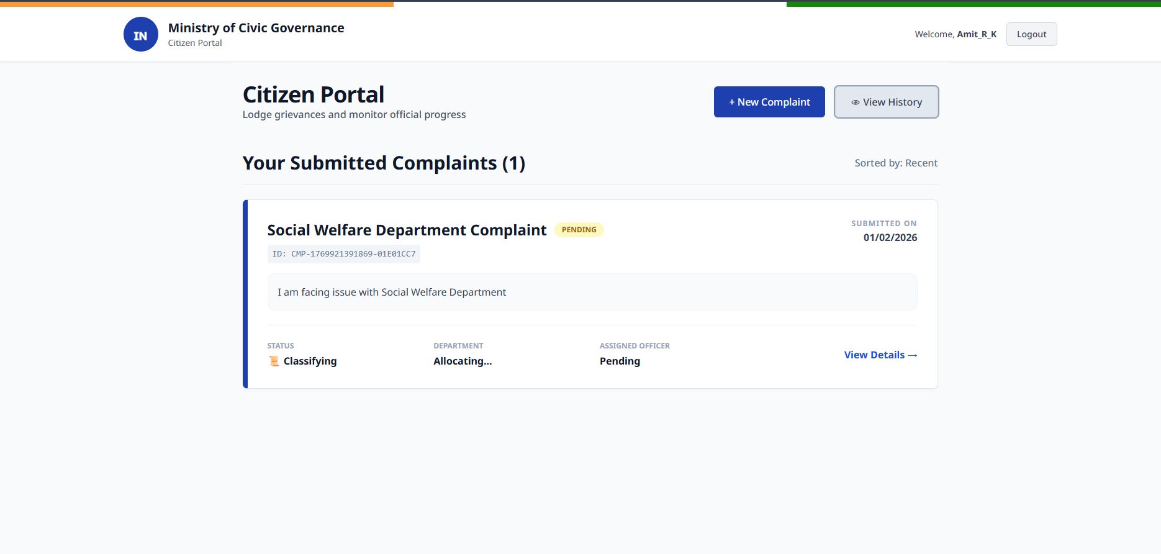Click the complaint description text box
The width and height of the screenshot is (1161, 554).
(592, 292)
